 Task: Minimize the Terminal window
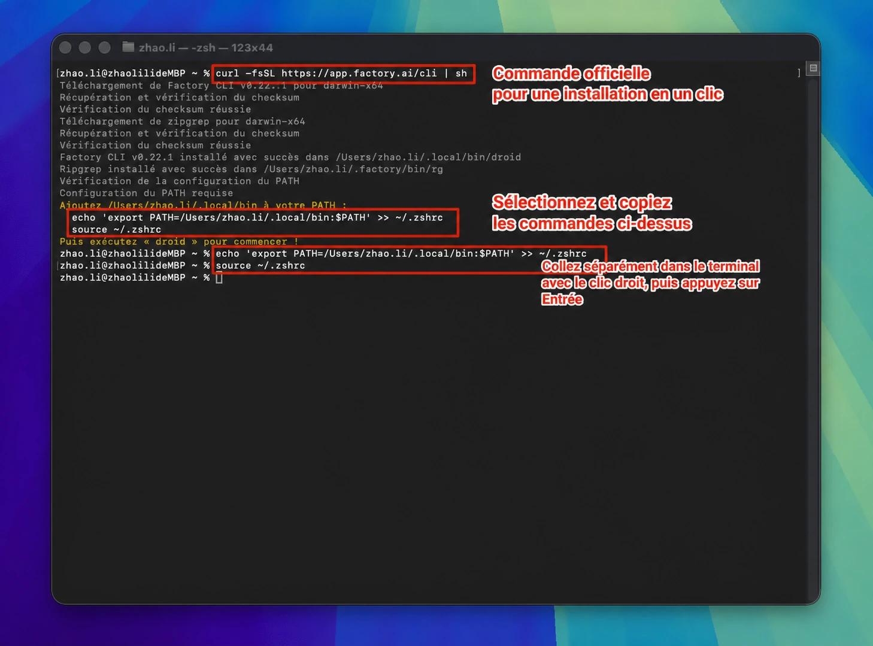point(85,47)
